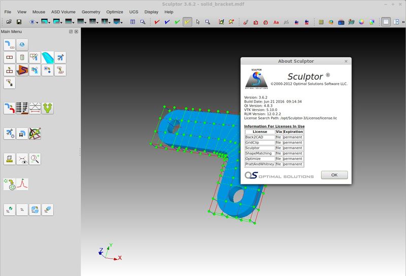Screen dimensions: 406x276
Task: Click the save floppy disk icon
Action: pyautogui.click(x=19, y=22)
